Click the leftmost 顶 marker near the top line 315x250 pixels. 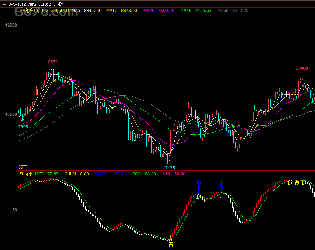[x=290, y=183]
